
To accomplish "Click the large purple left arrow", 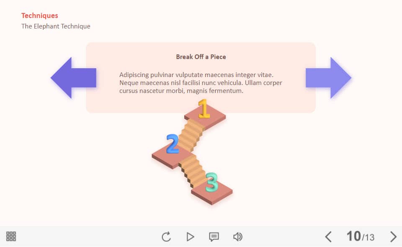I will coord(74,78).
